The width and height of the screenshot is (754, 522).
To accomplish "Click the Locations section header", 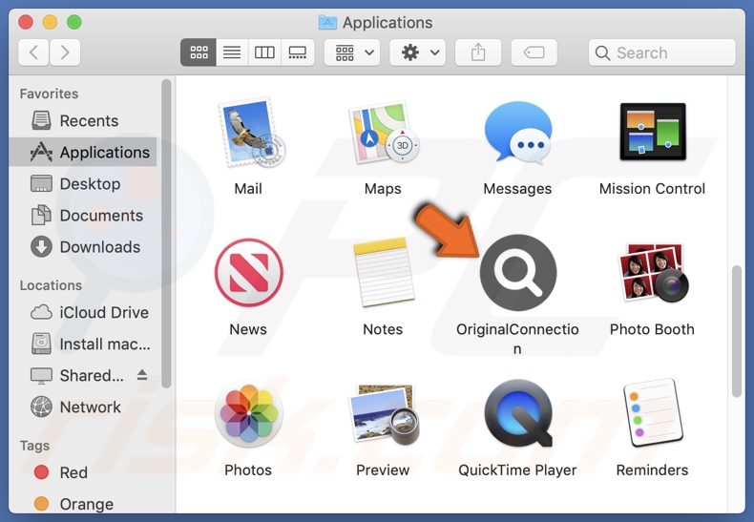I will point(51,285).
